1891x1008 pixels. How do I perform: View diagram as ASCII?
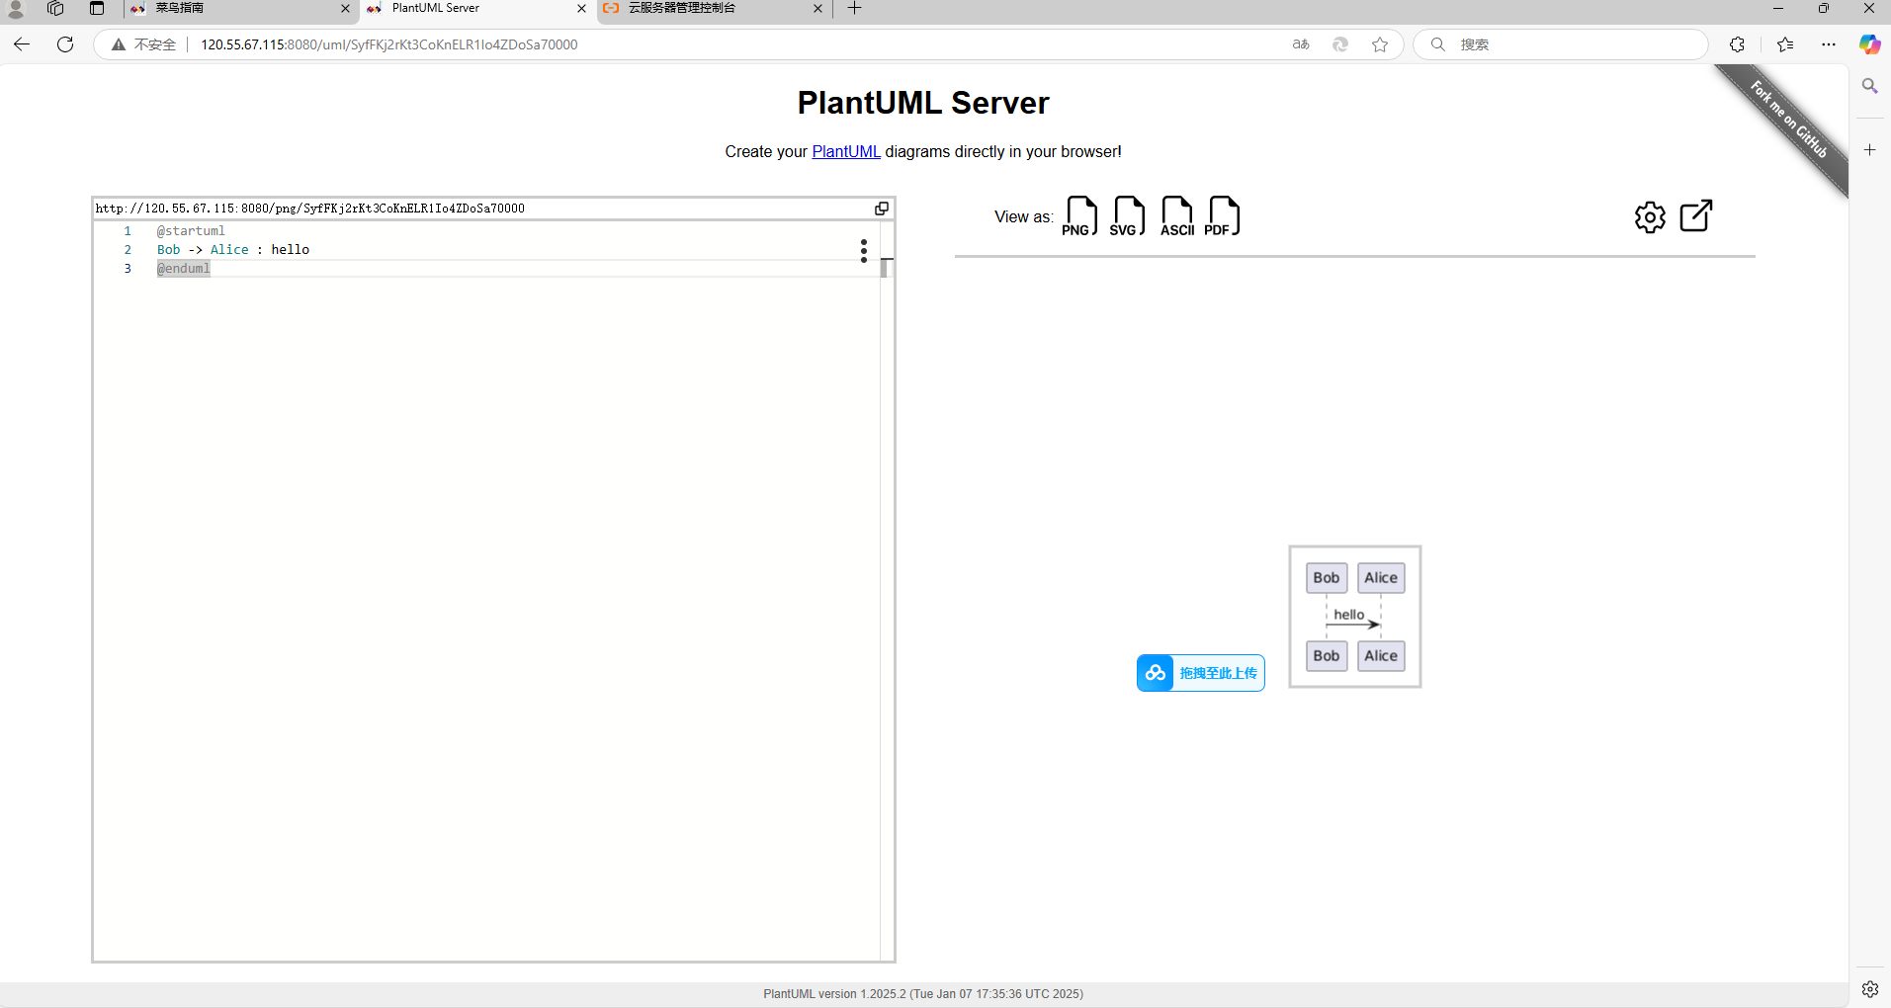pos(1176,216)
